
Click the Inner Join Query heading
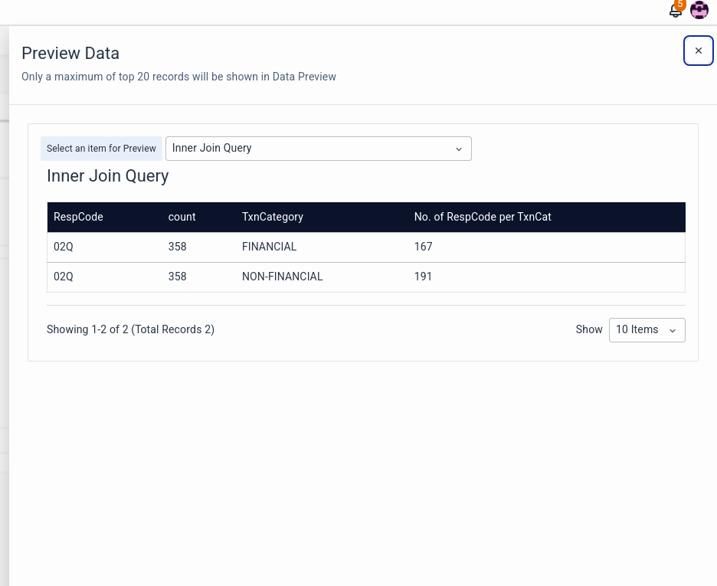click(x=107, y=176)
